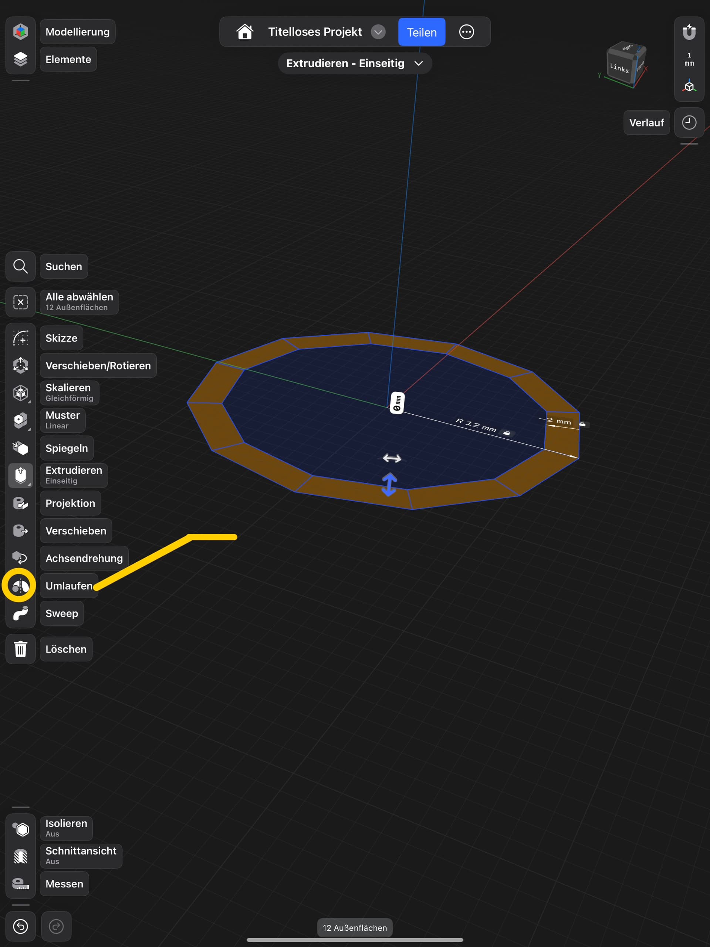Click the Löschen label button
This screenshot has width=710, height=947.
[x=66, y=649]
